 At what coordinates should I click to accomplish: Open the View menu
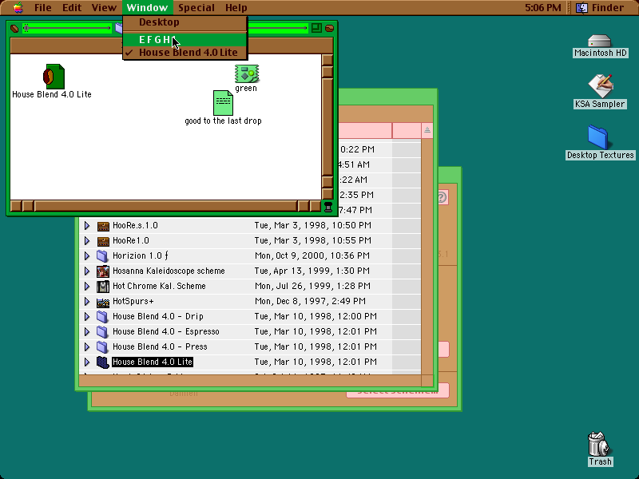pos(104,7)
